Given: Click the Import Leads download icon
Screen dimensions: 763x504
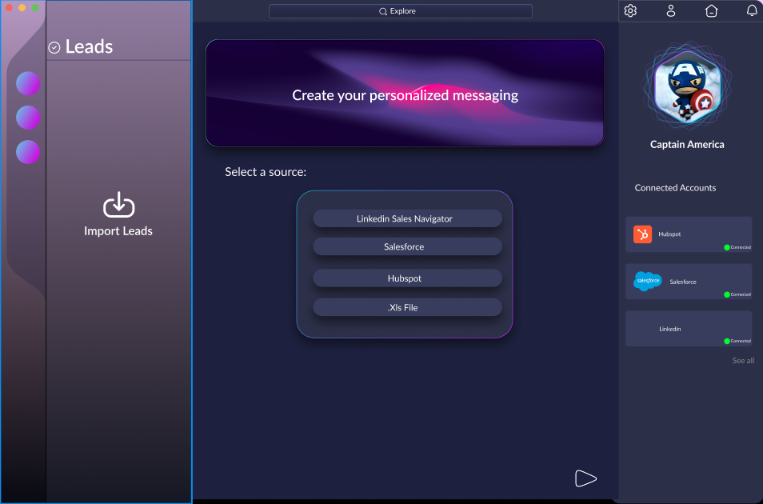Looking at the screenshot, I should click(118, 205).
